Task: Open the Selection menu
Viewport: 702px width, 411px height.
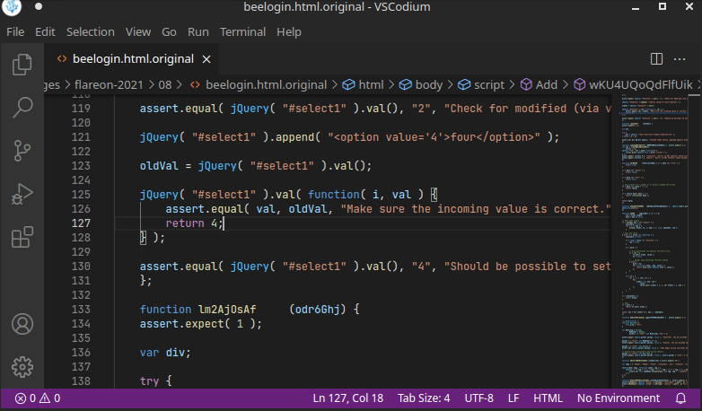Action: coord(91,32)
